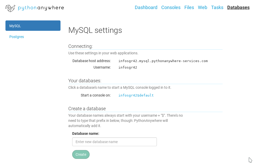Open the Dashboard page
Viewport: 254px width, 163px height.
tap(146, 8)
